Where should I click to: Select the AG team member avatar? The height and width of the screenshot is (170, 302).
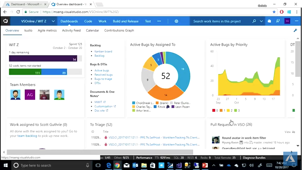pyautogui.click(x=30, y=95)
